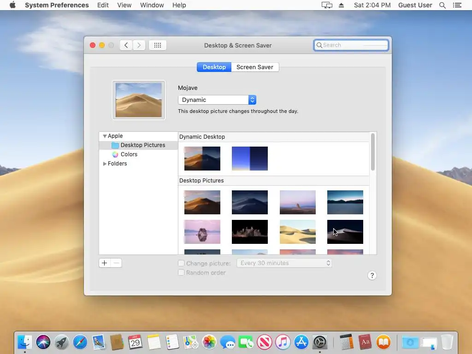Open the View menu
Image resolution: width=472 pixels, height=354 pixels.
(x=124, y=5)
